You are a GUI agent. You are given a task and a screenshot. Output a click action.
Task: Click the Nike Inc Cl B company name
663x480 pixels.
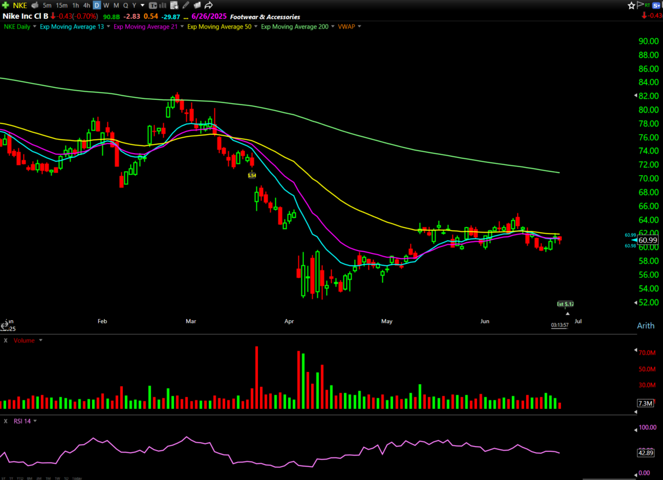(x=25, y=16)
